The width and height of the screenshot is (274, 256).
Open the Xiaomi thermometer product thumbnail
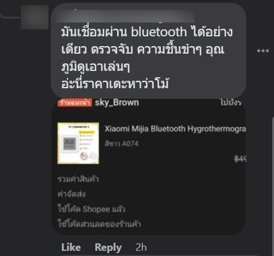point(78,144)
